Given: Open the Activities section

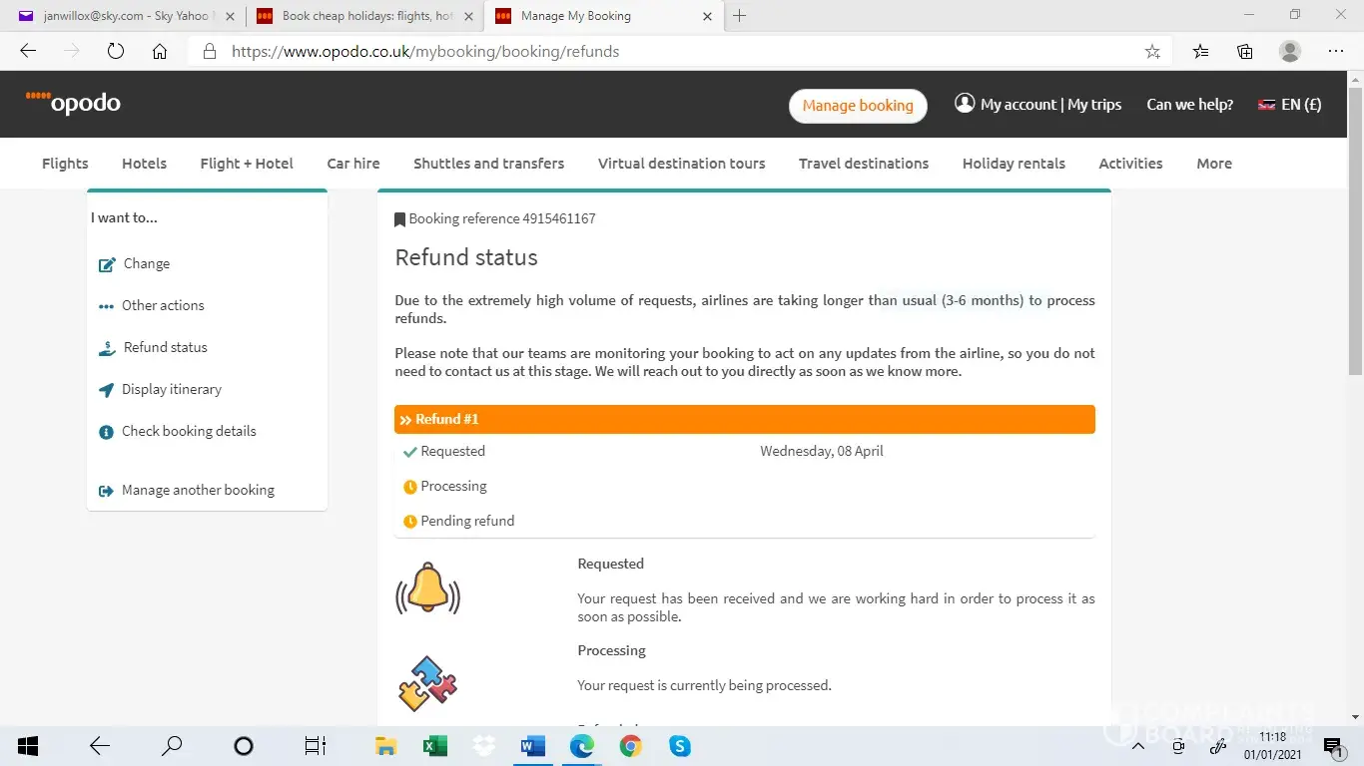Looking at the screenshot, I should click(1130, 164).
